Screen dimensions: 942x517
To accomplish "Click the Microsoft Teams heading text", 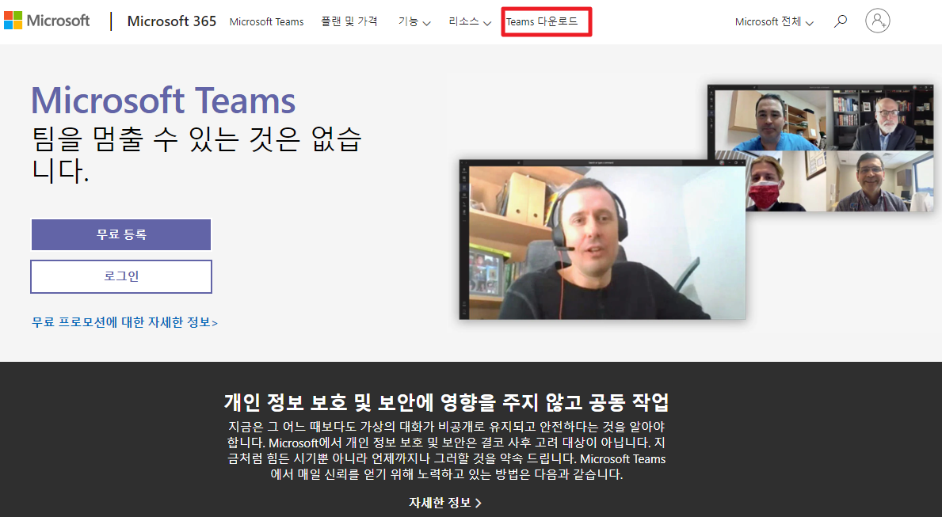I will click(x=163, y=101).
